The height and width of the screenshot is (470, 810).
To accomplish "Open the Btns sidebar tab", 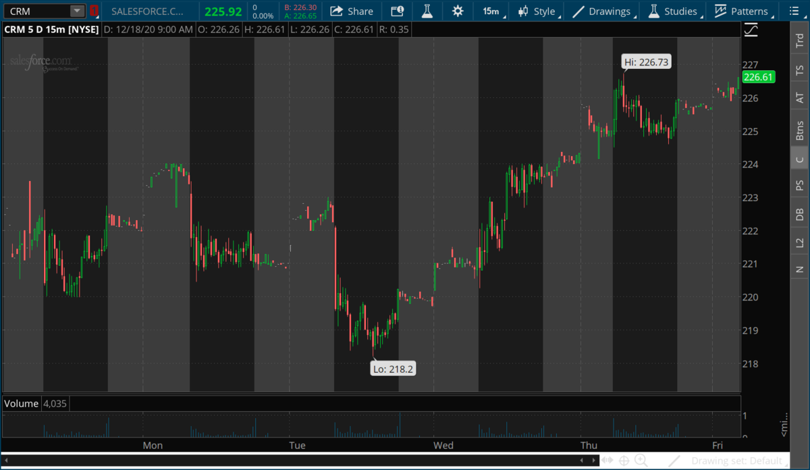I will pos(800,129).
